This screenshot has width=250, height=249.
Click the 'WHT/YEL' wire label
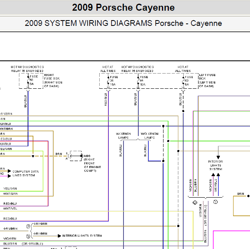[x=10, y=209]
